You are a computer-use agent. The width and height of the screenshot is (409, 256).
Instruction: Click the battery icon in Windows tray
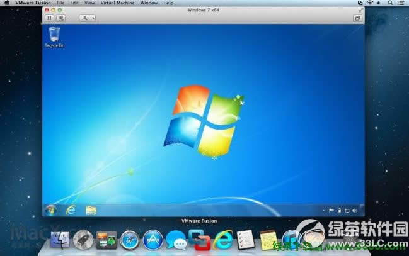339,211
